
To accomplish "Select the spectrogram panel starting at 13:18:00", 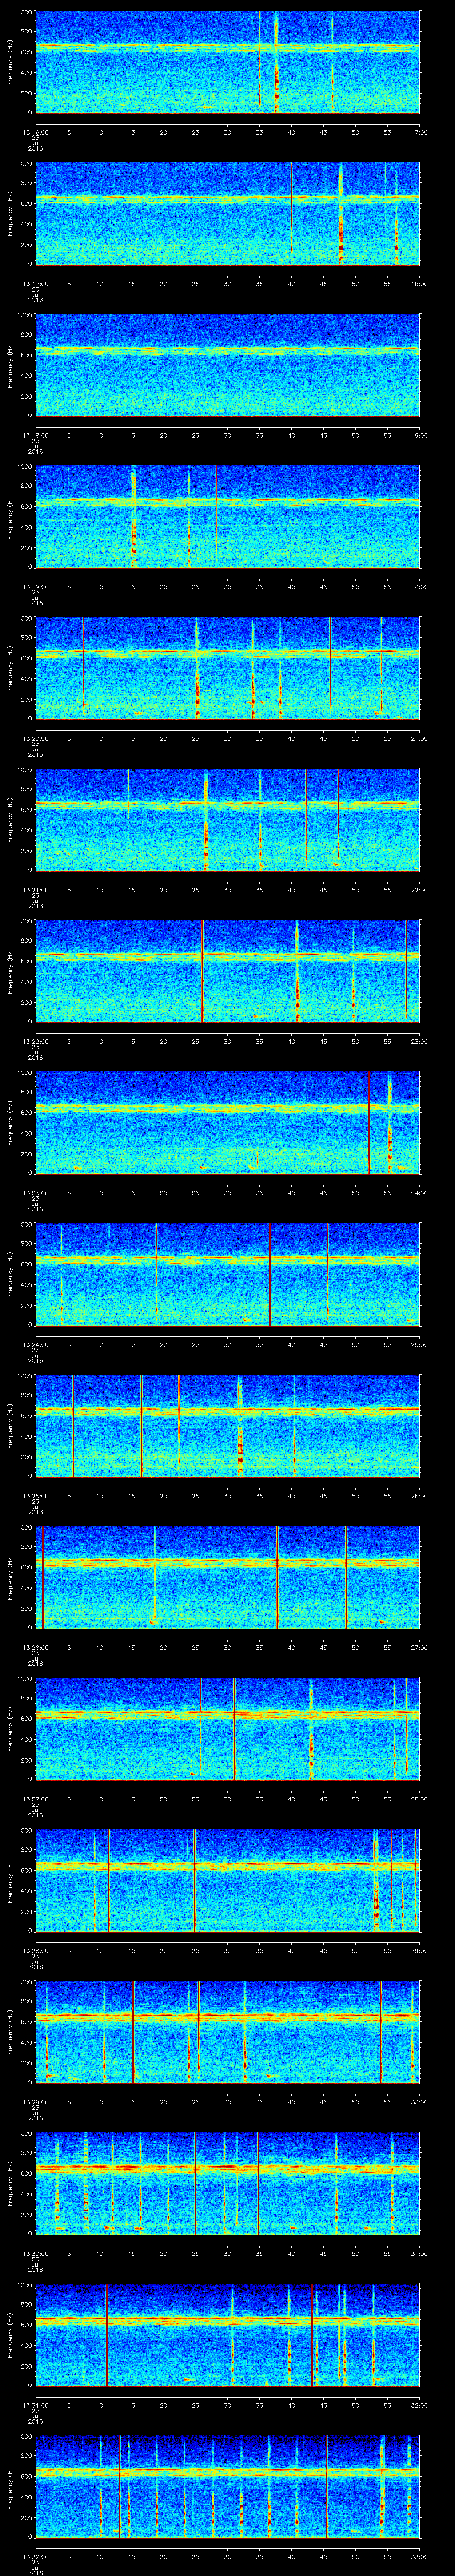I will coord(228,365).
